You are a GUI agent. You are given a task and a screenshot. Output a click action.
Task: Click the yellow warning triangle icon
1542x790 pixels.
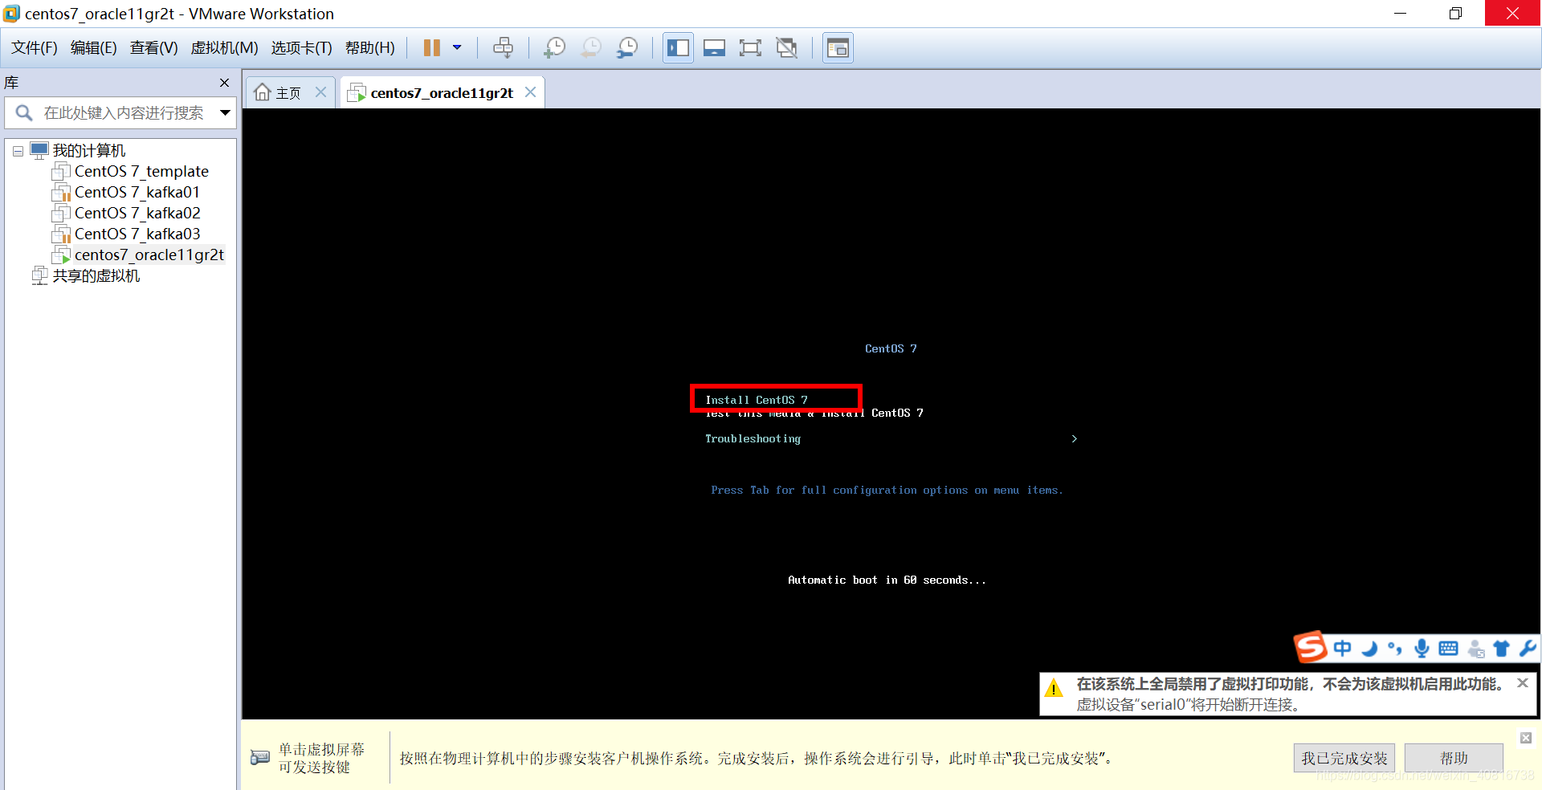(x=1053, y=687)
